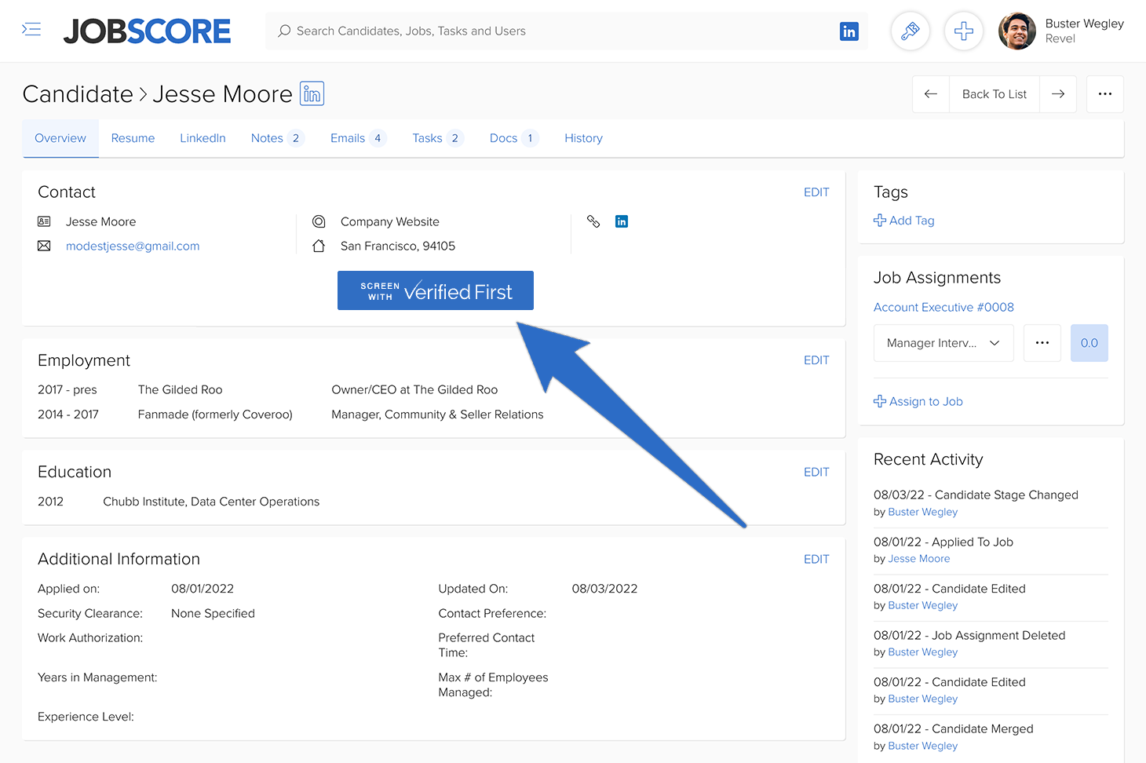Viewport: 1146px width, 763px height.
Task: Select the Overview tab
Action: tap(60, 138)
